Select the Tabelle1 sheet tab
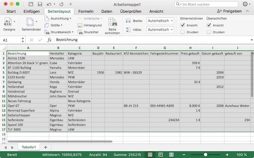254x158 pixels. point(29,147)
